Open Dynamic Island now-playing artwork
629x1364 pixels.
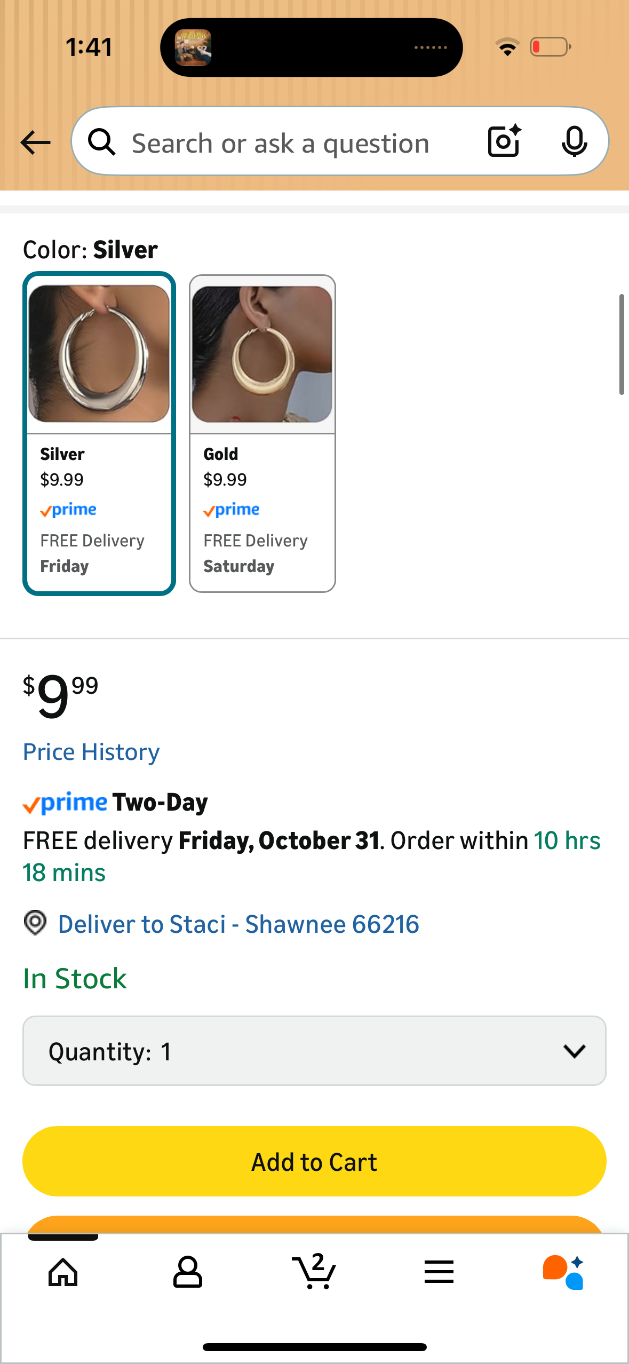pos(193,47)
